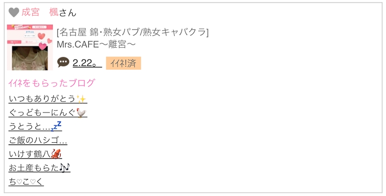
Task: Click the speech bubble comment icon
Action: [x=63, y=63]
